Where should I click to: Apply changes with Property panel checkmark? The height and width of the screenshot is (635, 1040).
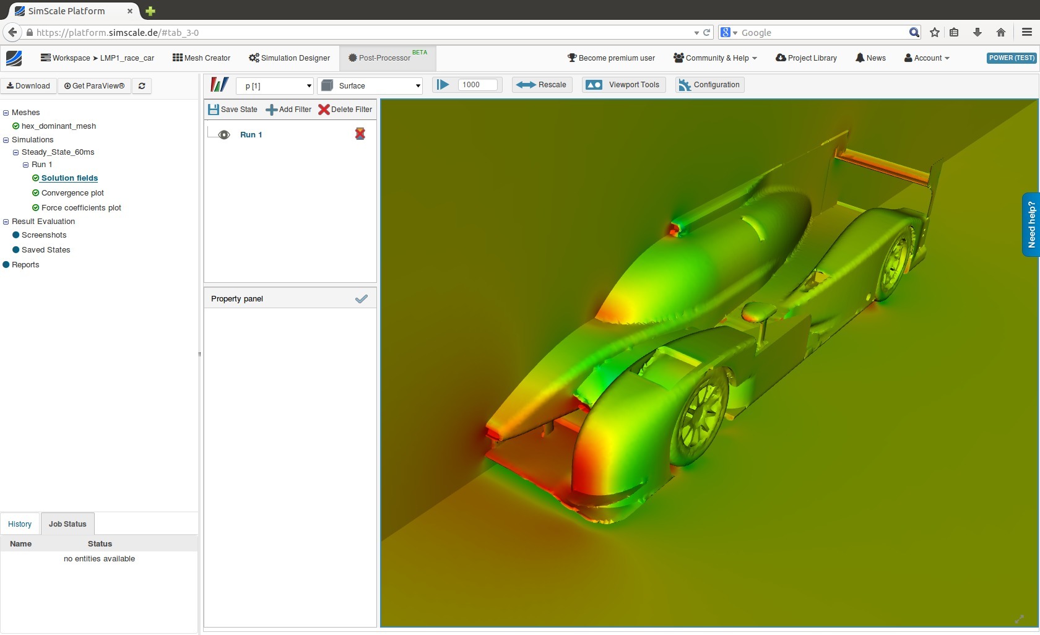362,299
